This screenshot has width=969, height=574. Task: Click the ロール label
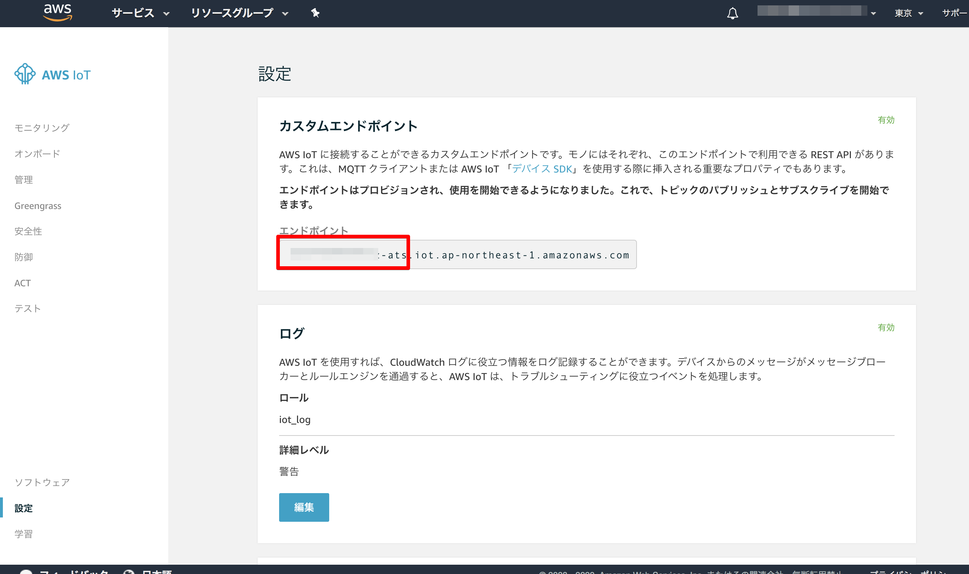click(x=294, y=398)
